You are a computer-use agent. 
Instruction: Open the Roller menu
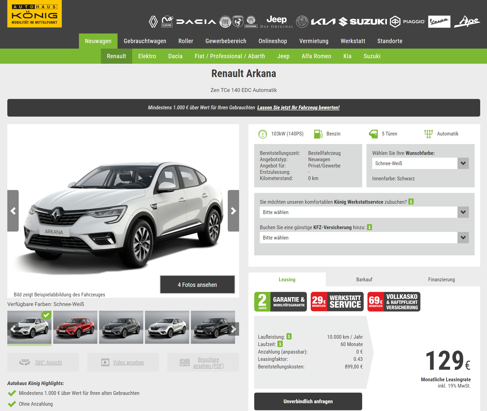pos(186,41)
